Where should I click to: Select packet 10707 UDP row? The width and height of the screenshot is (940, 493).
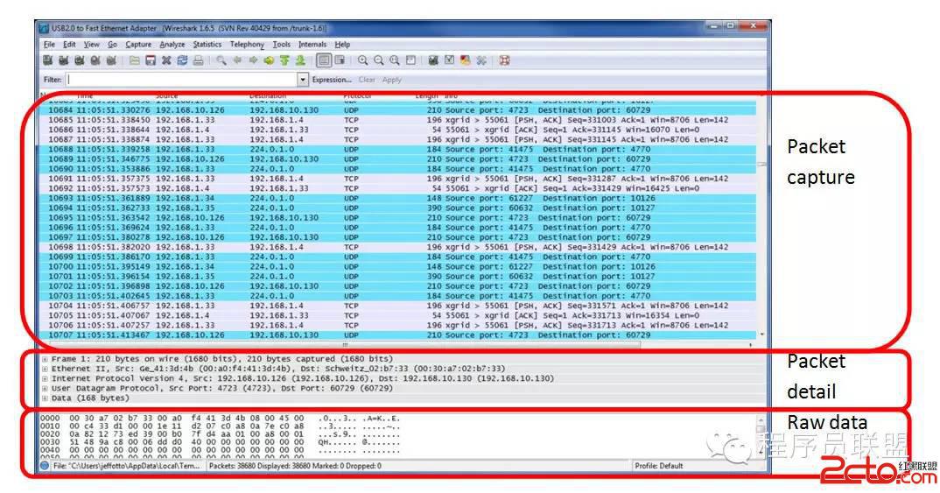[396, 335]
